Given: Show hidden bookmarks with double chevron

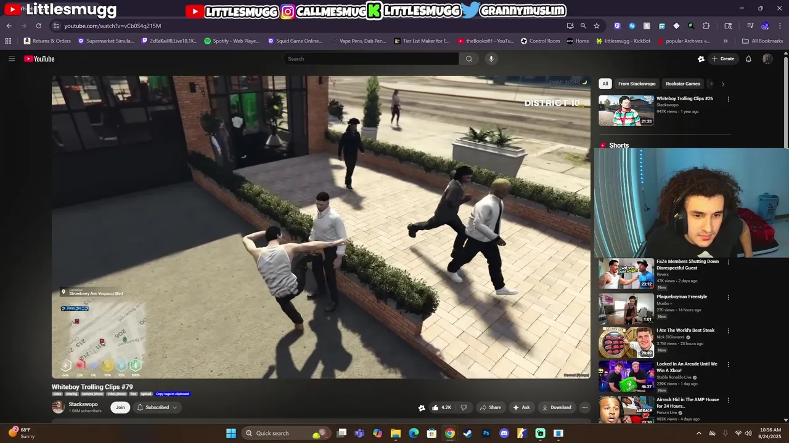Looking at the screenshot, I should (x=726, y=41).
